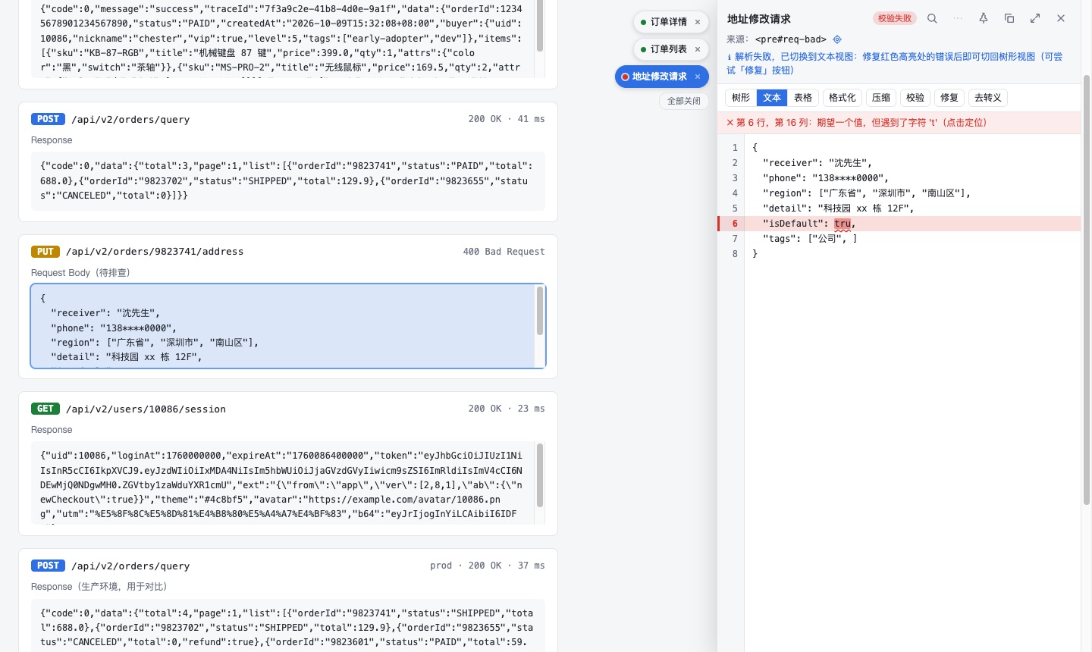Click the "receiver" line in the editor
Viewport: 1092px width, 652px height.
912,163
